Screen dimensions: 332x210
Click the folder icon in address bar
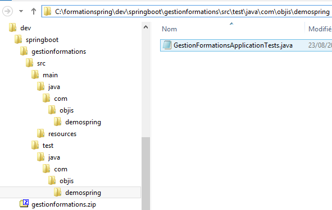point(47,11)
